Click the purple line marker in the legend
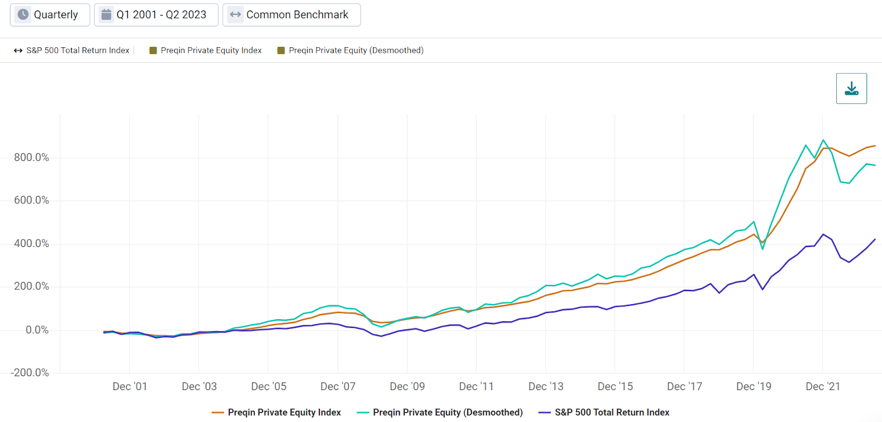882x422 pixels. 545,413
